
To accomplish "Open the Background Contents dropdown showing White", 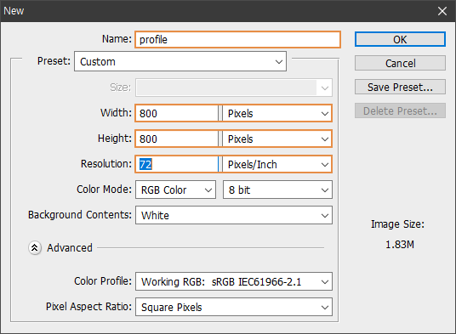I will point(234,215).
